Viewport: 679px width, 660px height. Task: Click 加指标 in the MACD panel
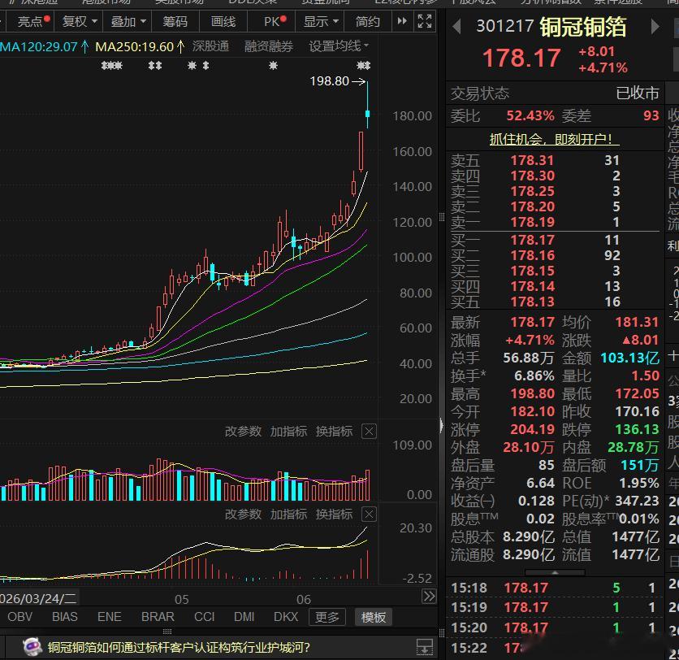pyautogui.click(x=288, y=514)
